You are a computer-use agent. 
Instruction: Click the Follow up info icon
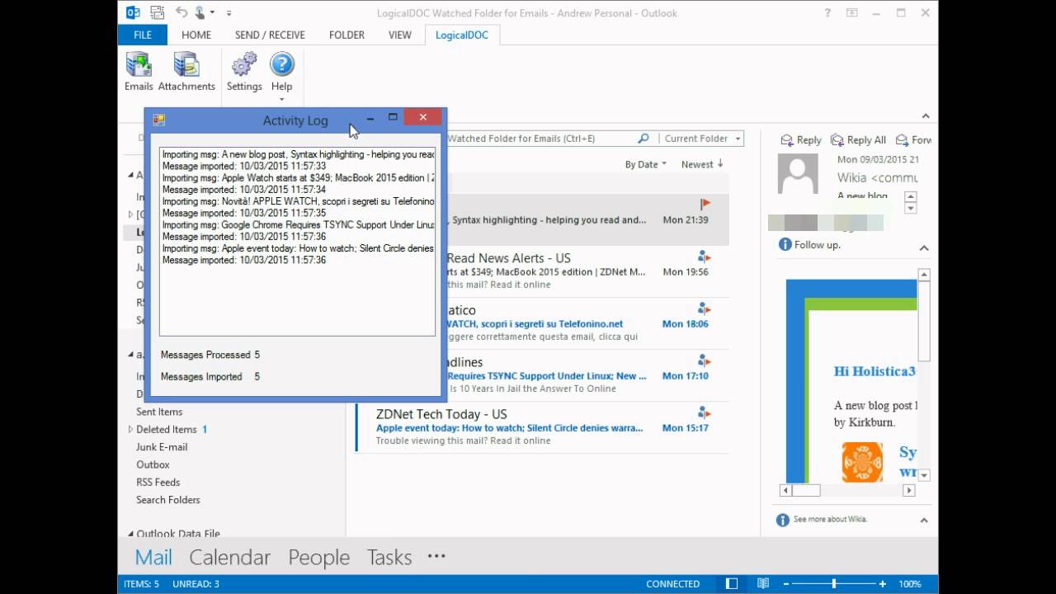[x=785, y=244]
